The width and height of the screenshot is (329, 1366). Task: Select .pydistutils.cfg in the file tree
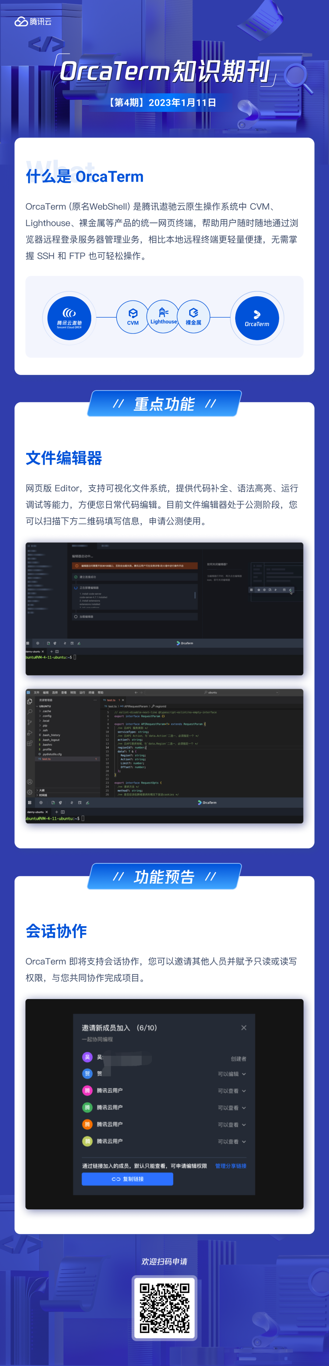[50, 754]
